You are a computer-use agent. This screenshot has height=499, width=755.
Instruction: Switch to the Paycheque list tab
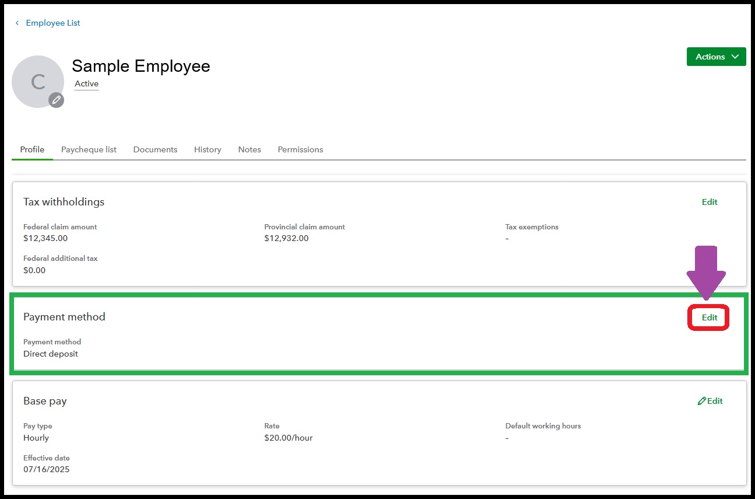click(x=89, y=149)
